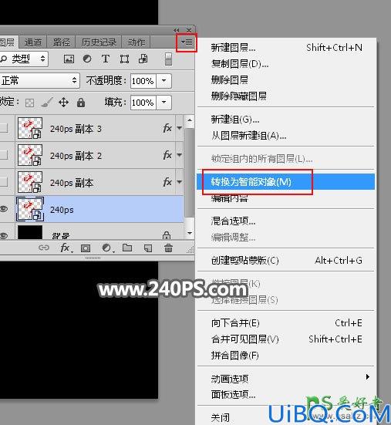Click the fx icon on 240ps 副本 3
This screenshot has height=425, width=391.
167,128
